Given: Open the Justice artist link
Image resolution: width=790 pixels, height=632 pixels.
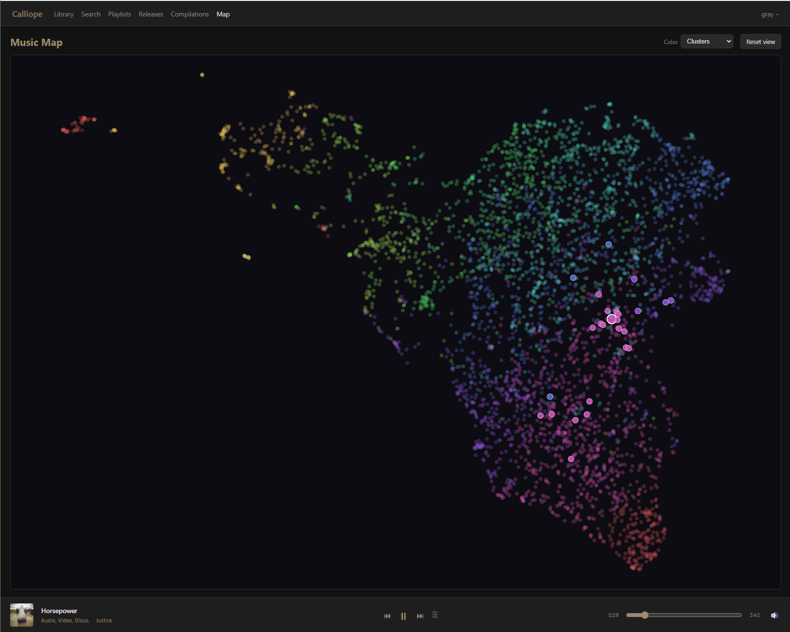Looking at the screenshot, I should coord(104,620).
